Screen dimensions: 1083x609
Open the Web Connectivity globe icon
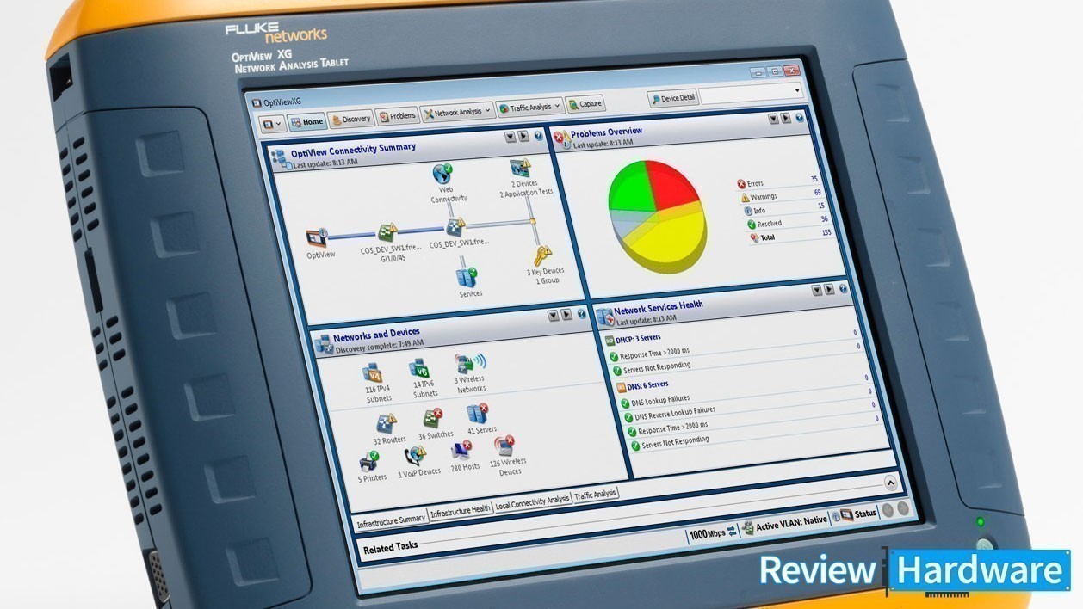443,173
